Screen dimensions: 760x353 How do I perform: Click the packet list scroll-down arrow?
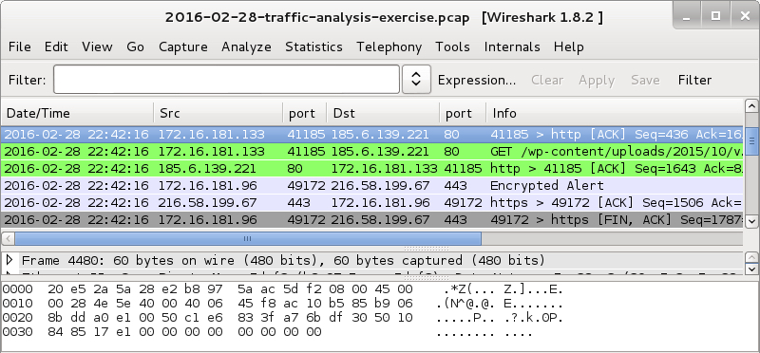751,220
